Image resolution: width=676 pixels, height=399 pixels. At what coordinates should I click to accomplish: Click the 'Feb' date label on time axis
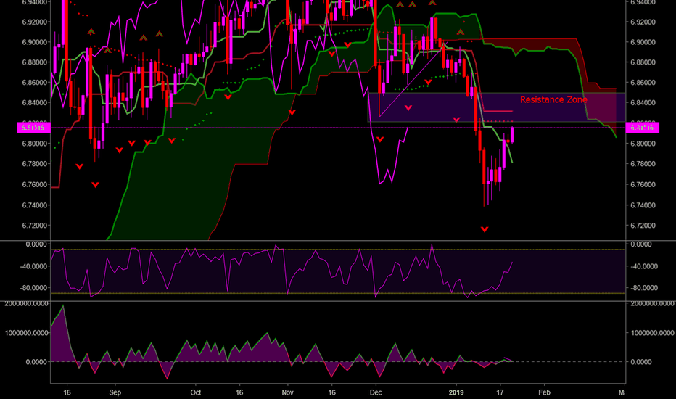click(545, 392)
